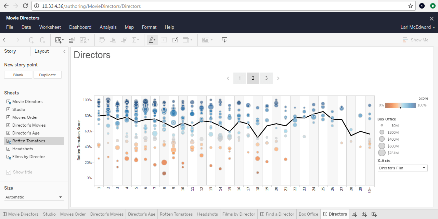Screen dimensions: 438x219
Task: Click the New Worksheet toolbar icon
Action: coord(59,40)
